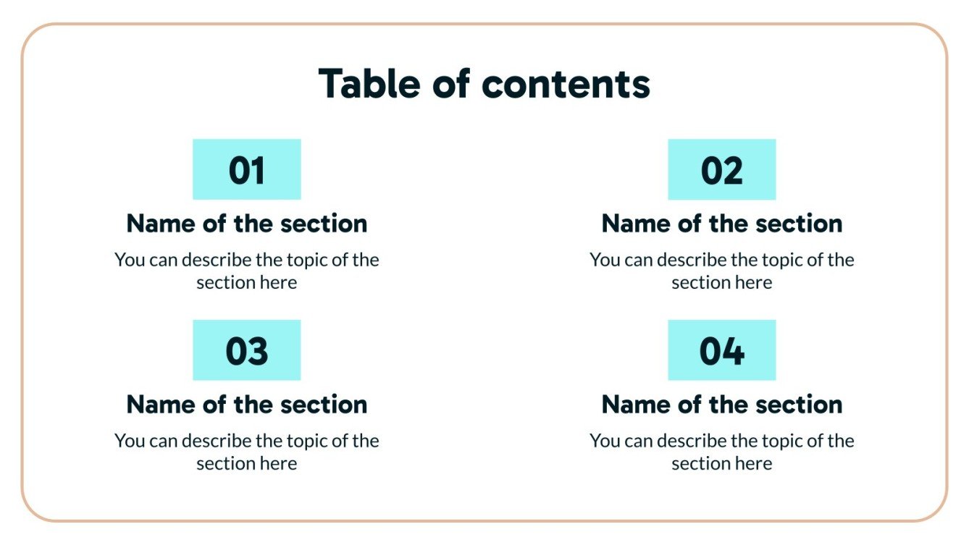Click the word "of" in the title

[x=451, y=83]
